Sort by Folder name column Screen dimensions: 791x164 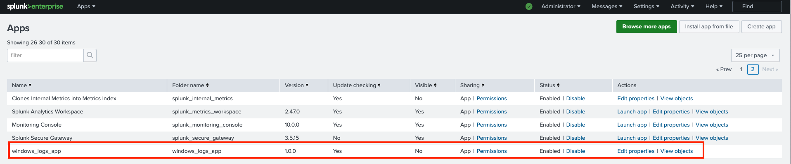click(x=190, y=85)
